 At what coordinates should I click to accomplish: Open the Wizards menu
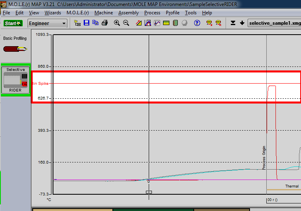point(53,13)
